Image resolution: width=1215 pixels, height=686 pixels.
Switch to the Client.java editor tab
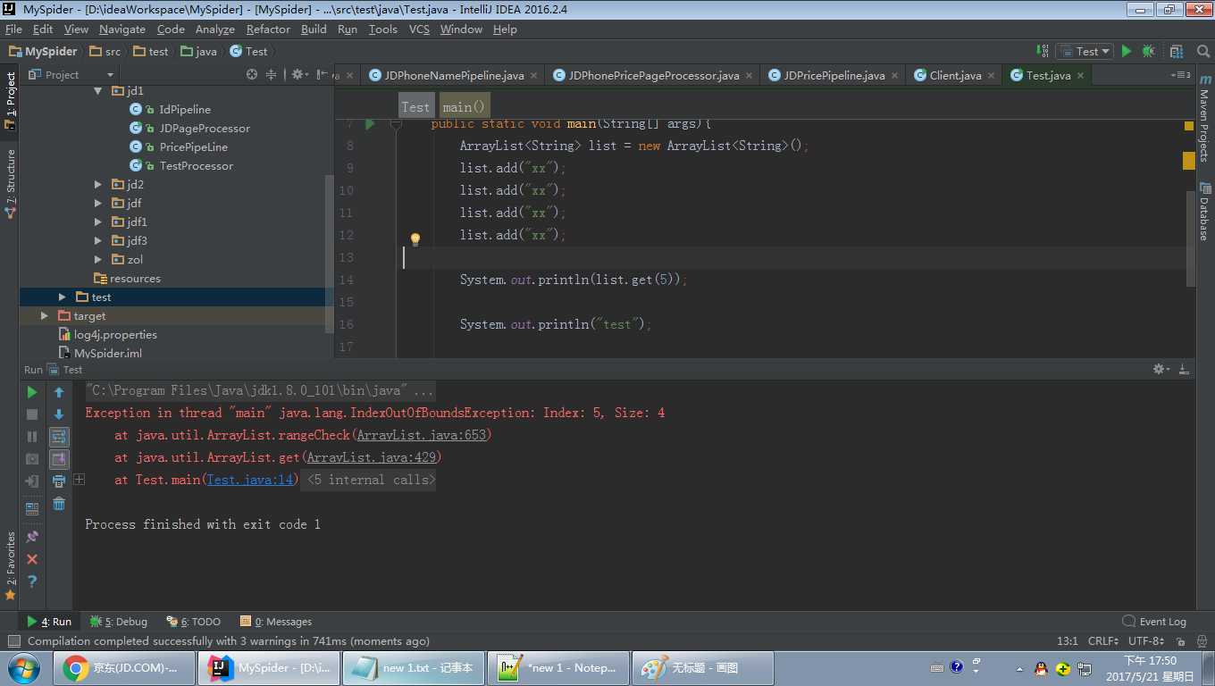[x=955, y=76]
